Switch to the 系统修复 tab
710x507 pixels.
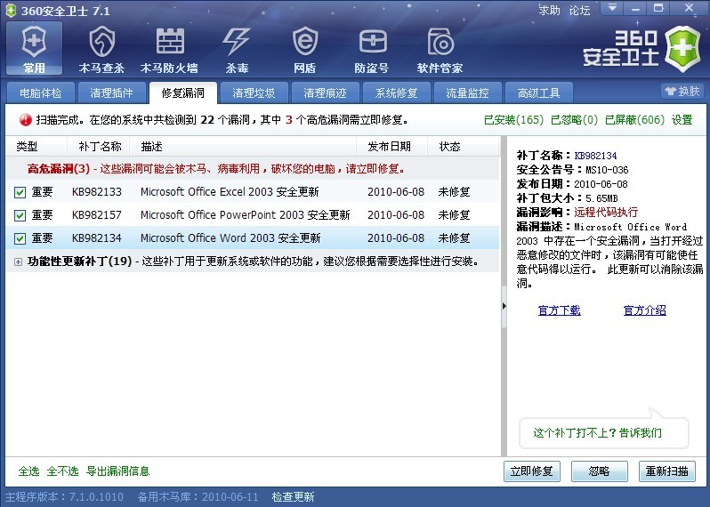tap(397, 93)
